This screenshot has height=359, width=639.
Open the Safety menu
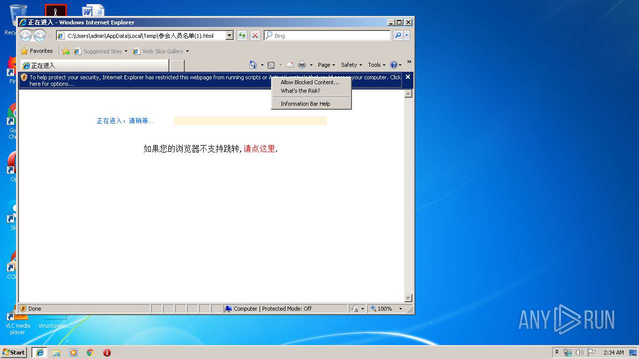[351, 65]
